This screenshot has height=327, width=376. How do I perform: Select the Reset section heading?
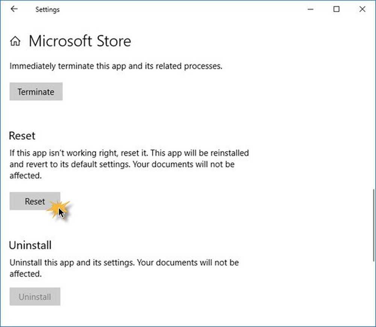pos(22,136)
